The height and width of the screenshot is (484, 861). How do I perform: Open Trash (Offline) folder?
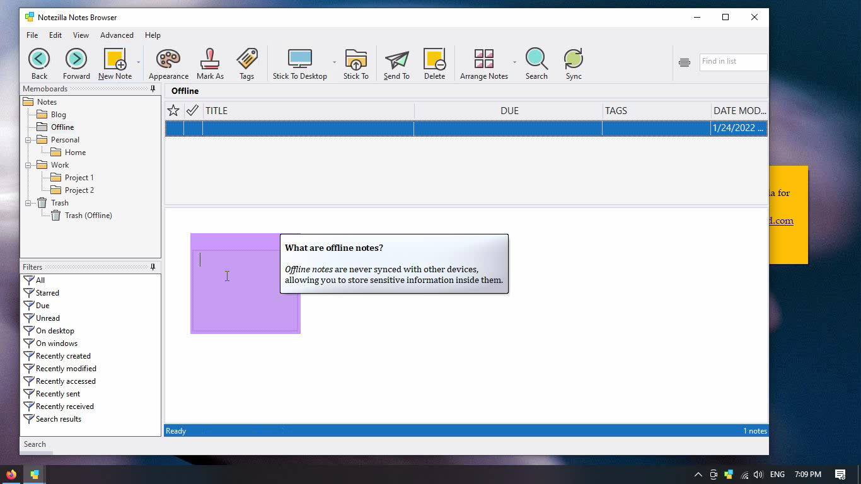pos(88,216)
